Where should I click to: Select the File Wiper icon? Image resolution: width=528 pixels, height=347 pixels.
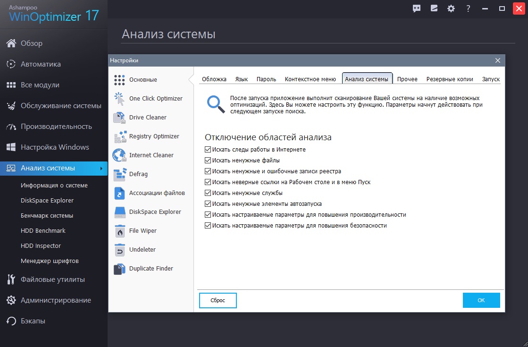click(x=120, y=231)
